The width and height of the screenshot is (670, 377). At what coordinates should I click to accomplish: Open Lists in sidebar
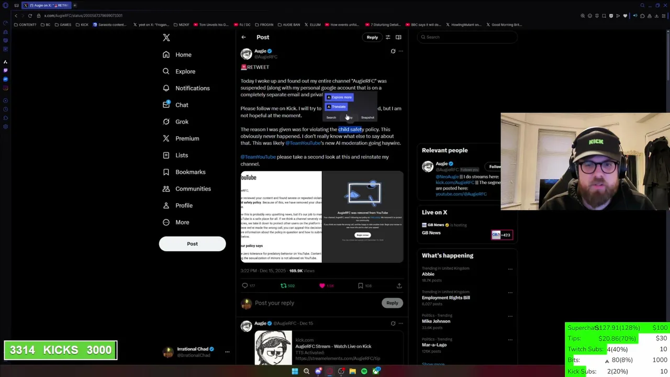tap(175, 155)
